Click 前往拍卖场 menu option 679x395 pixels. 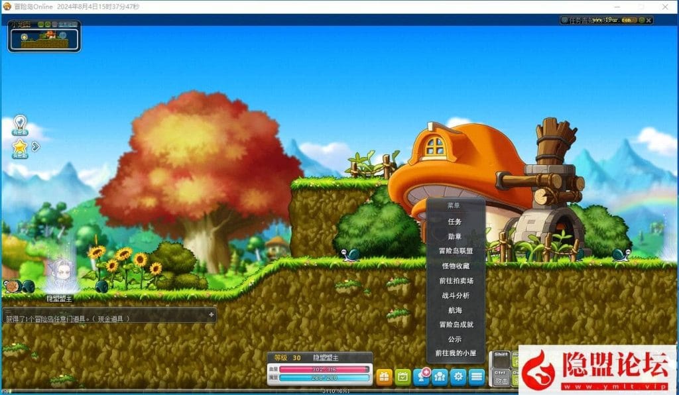point(456,280)
